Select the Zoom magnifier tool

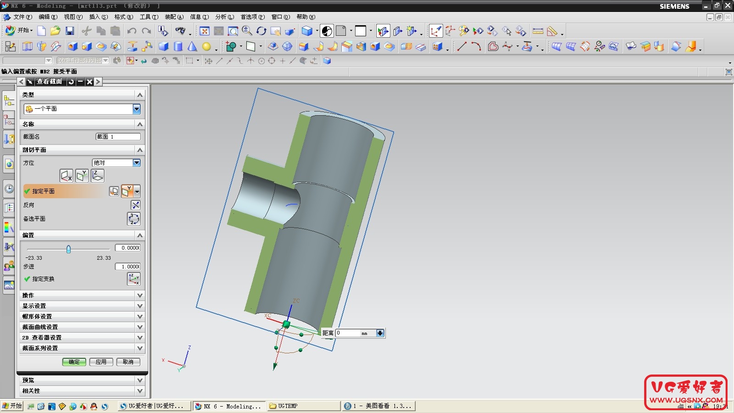pyautogui.click(x=247, y=31)
